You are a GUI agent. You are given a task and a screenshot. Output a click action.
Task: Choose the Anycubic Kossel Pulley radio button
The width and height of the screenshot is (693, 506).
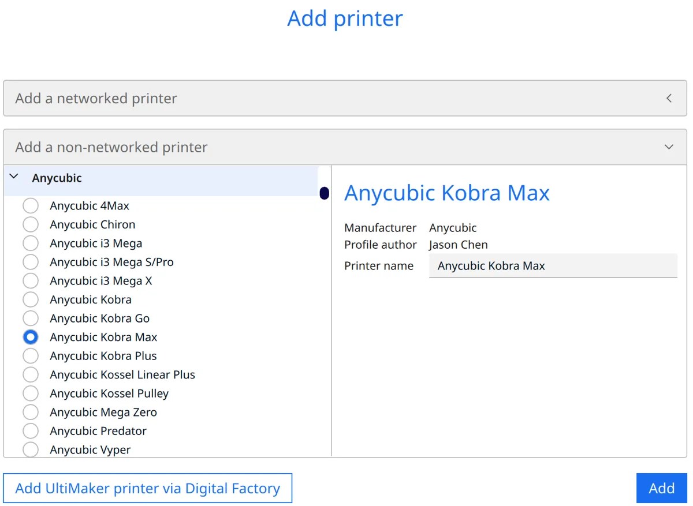coord(31,393)
